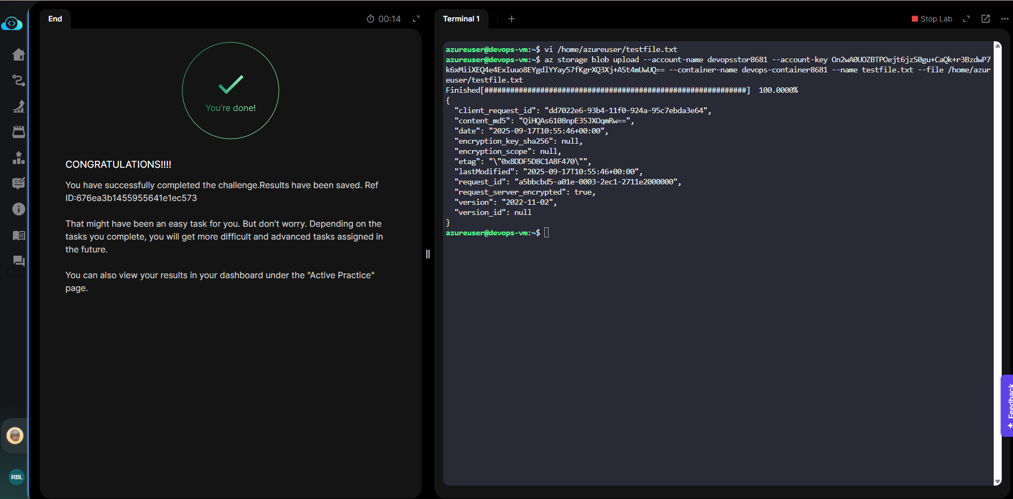Open the Feedback side tab
This screenshot has width=1013, height=499.
pos(1008,406)
